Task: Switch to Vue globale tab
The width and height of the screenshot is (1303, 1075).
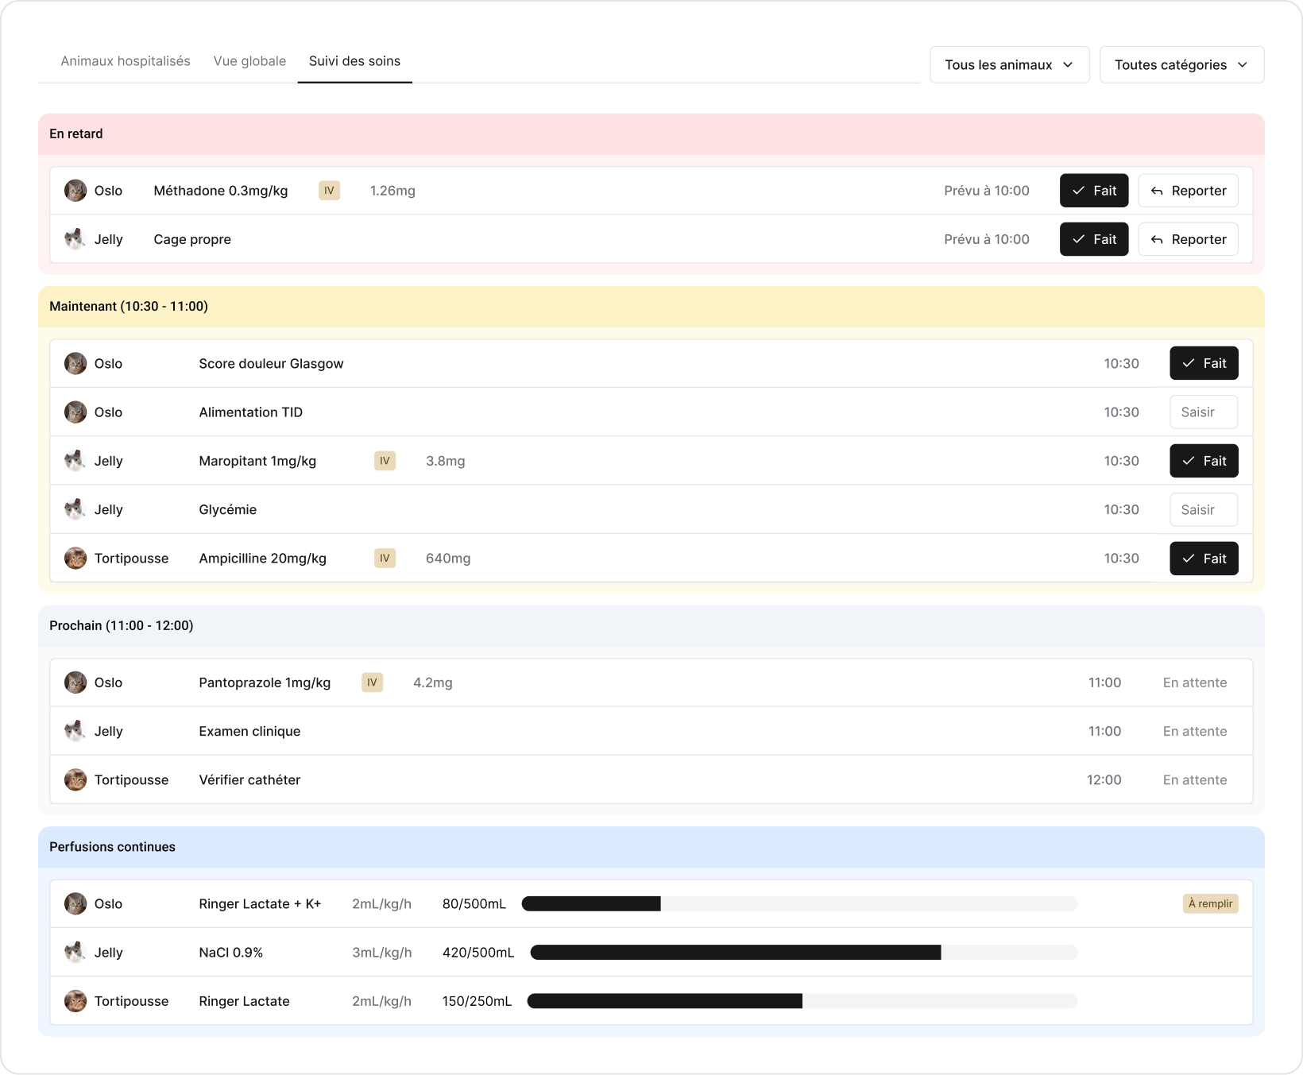Action: coord(249,61)
